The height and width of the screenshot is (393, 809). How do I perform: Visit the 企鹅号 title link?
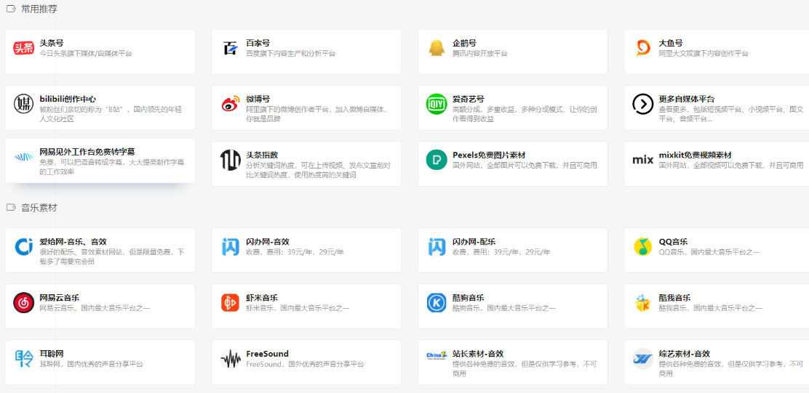point(464,44)
